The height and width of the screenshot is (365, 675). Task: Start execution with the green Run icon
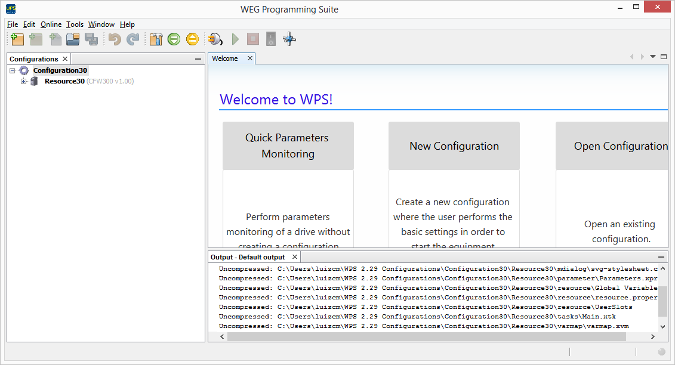[x=235, y=39]
